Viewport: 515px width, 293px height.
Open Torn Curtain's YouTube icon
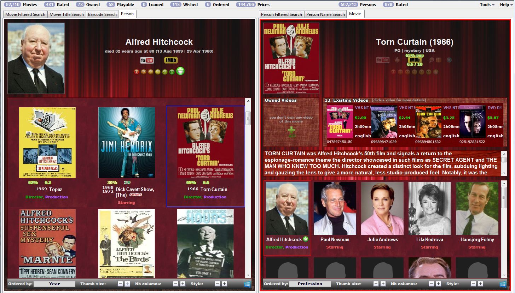click(x=383, y=60)
